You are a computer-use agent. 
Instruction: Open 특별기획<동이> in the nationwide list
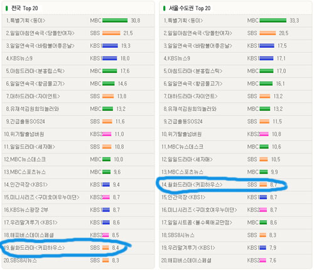pyautogui.click(x=26, y=21)
